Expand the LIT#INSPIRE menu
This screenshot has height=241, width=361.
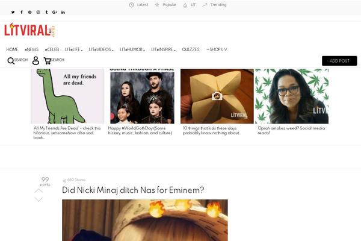163,49
